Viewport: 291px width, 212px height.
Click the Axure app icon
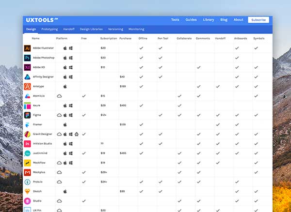pyautogui.click(x=27, y=106)
